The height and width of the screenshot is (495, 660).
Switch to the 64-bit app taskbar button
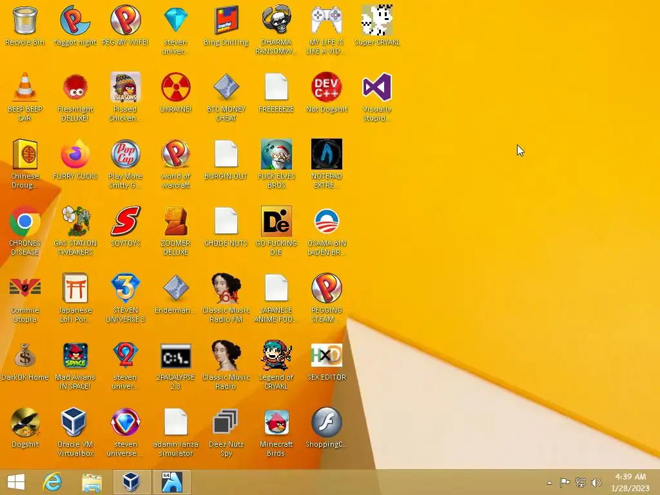[x=171, y=482]
